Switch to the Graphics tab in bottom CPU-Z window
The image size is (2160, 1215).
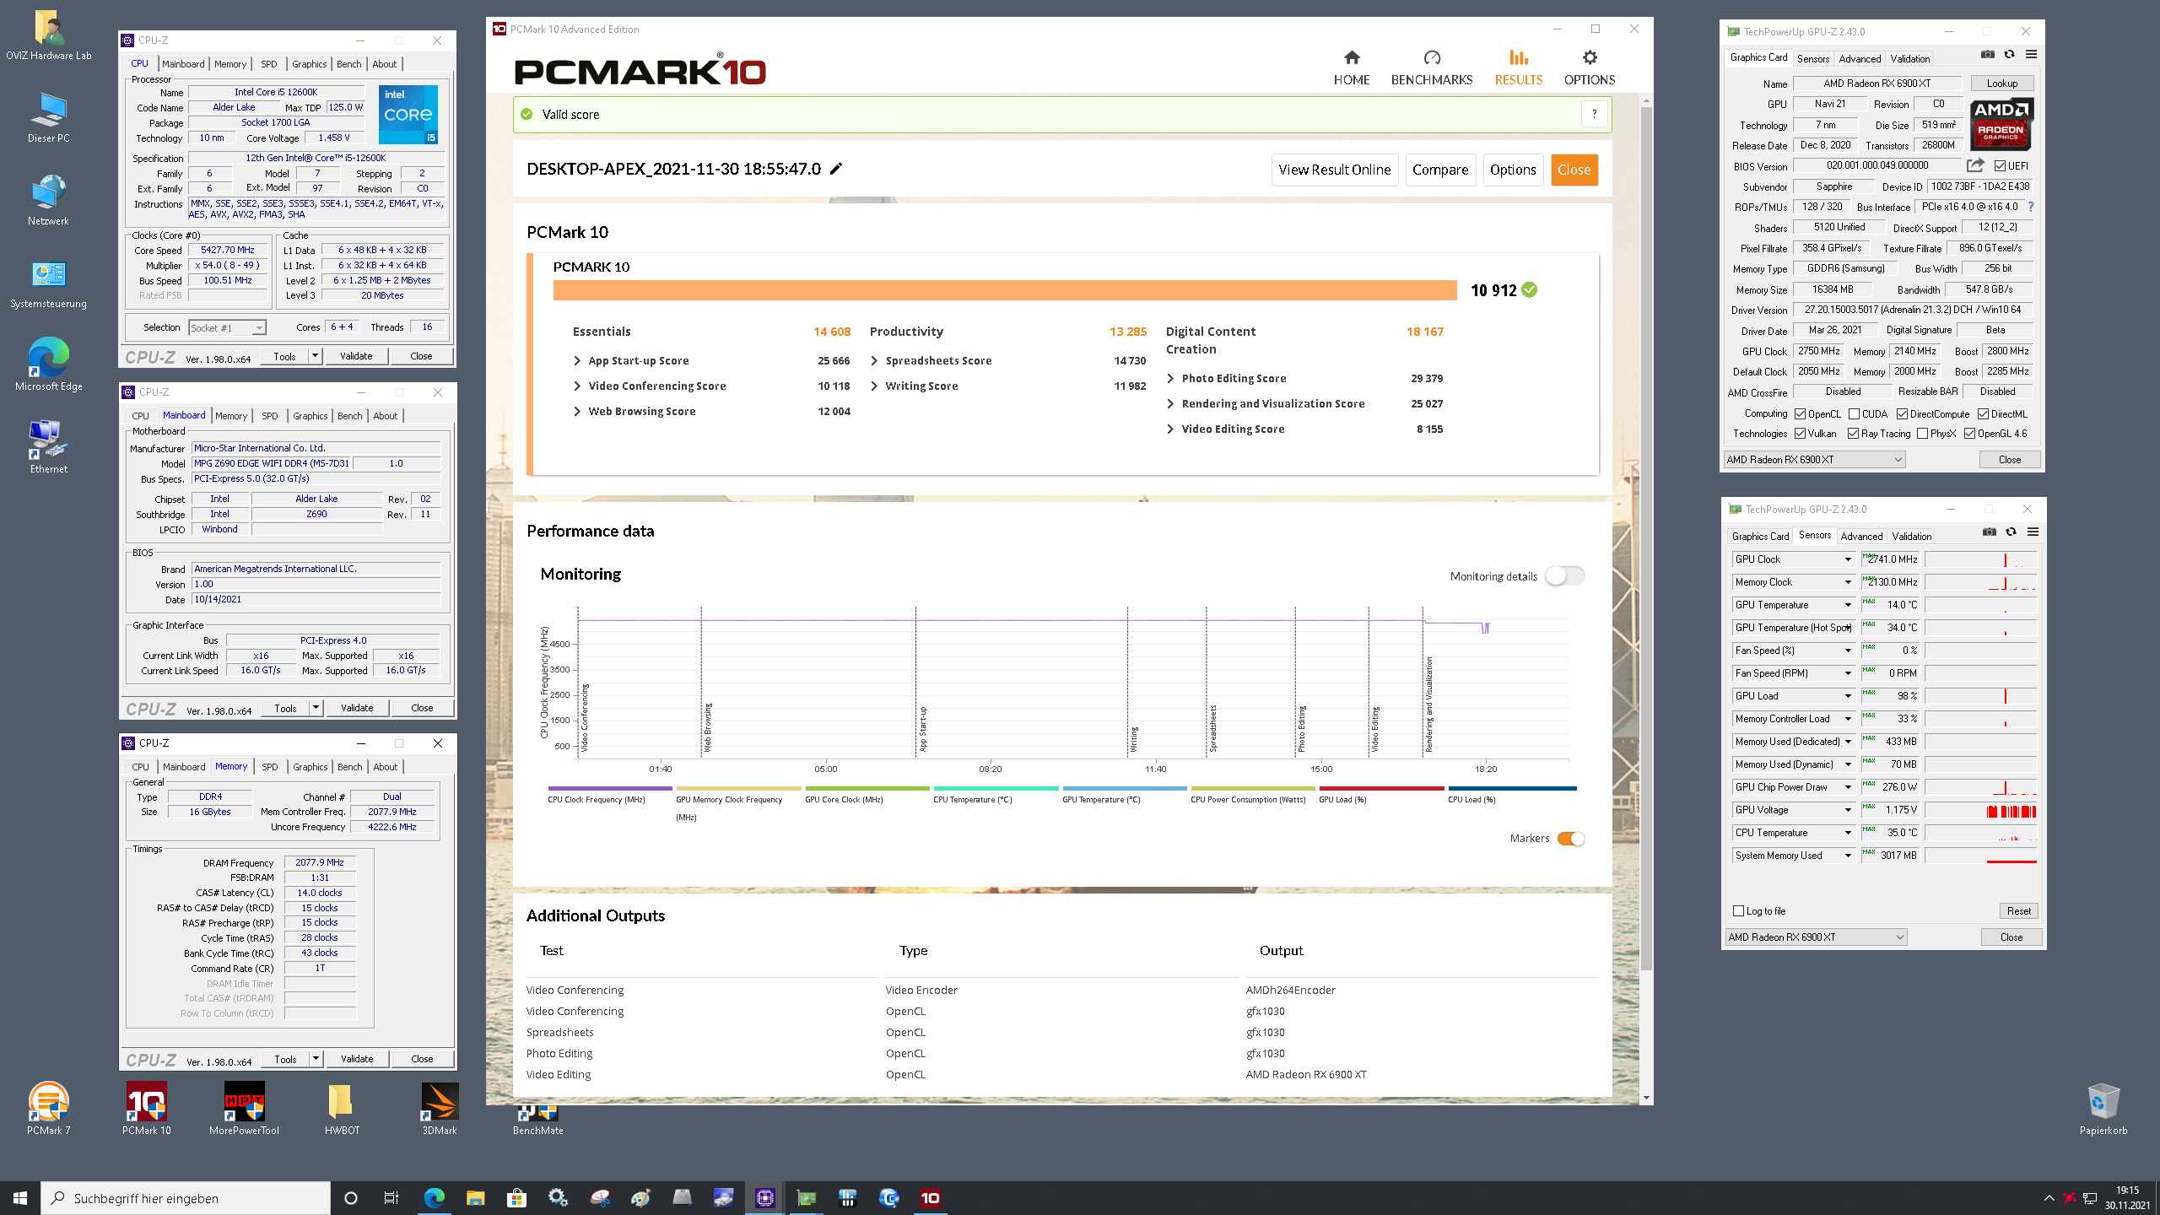pyautogui.click(x=310, y=767)
